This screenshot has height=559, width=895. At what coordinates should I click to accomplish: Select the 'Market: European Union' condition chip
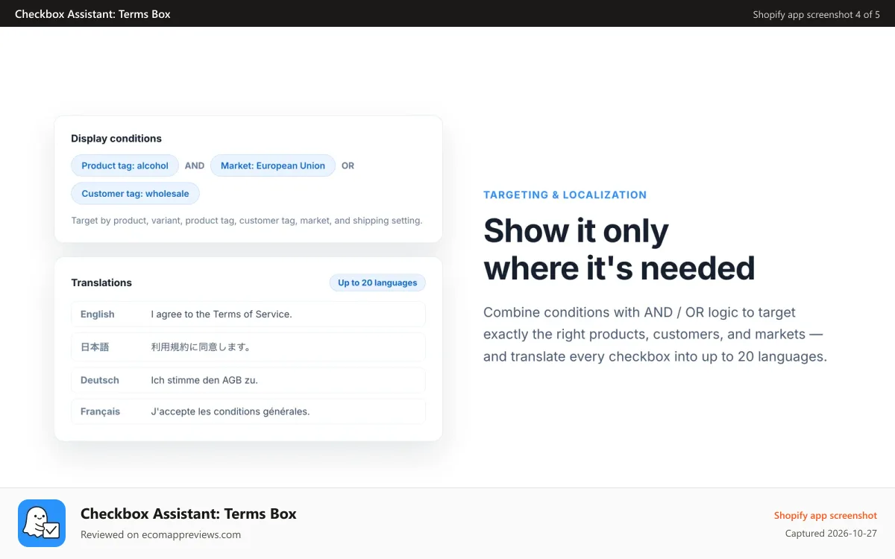[273, 165]
